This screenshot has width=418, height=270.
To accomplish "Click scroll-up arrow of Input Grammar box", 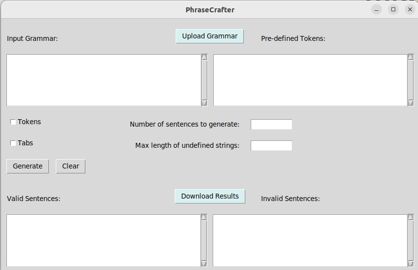I will 204,57.
